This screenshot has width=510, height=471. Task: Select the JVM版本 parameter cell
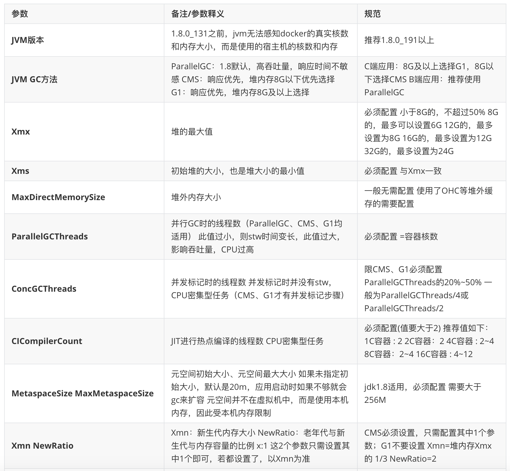tap(84, 40)
